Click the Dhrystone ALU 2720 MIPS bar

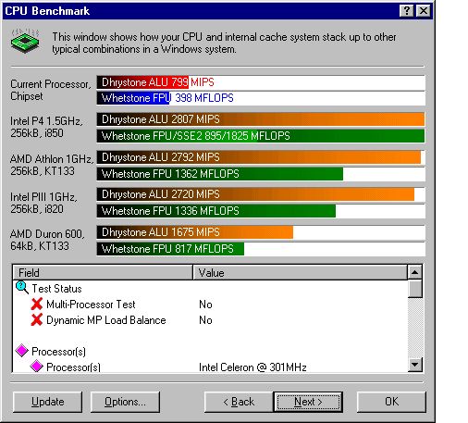(x=255, y=194)
